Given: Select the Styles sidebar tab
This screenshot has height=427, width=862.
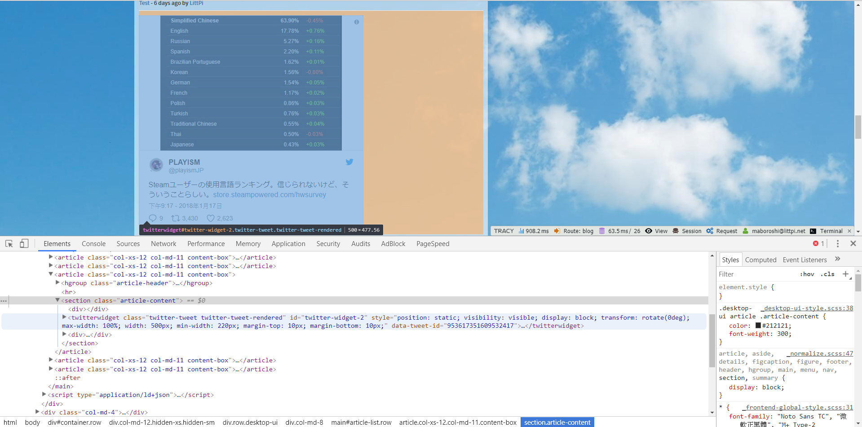Looking at the screenshot, I should (730, 260).
